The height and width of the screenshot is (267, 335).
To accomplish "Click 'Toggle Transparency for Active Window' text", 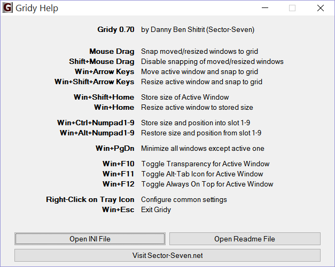I will coord(205,164).
